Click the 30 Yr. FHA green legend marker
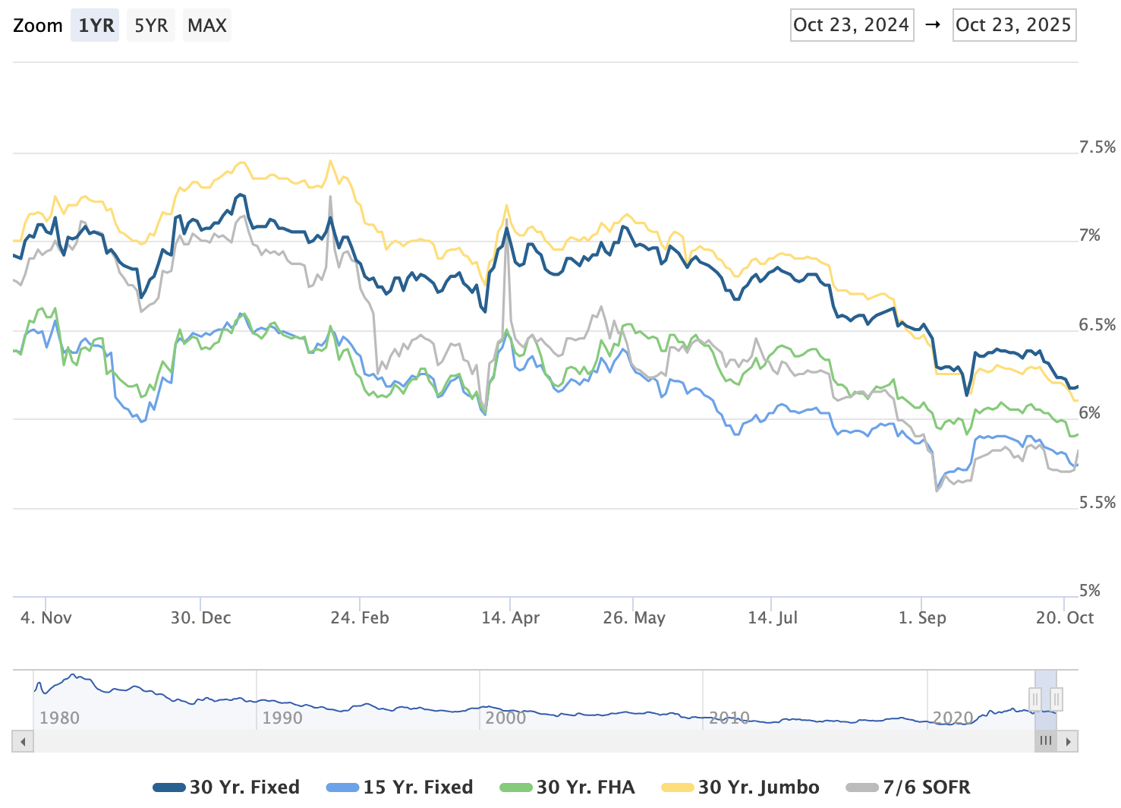Screen dimensions: 1121x808 coord(516,787)
